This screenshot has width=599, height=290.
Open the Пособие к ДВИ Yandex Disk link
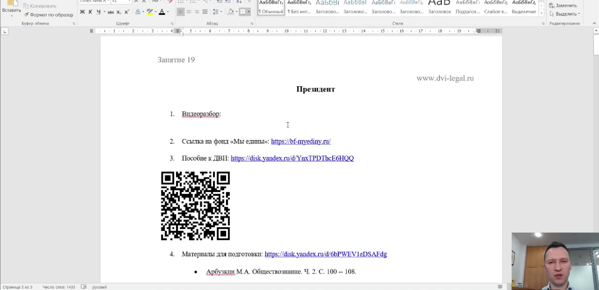click(292, 158)
